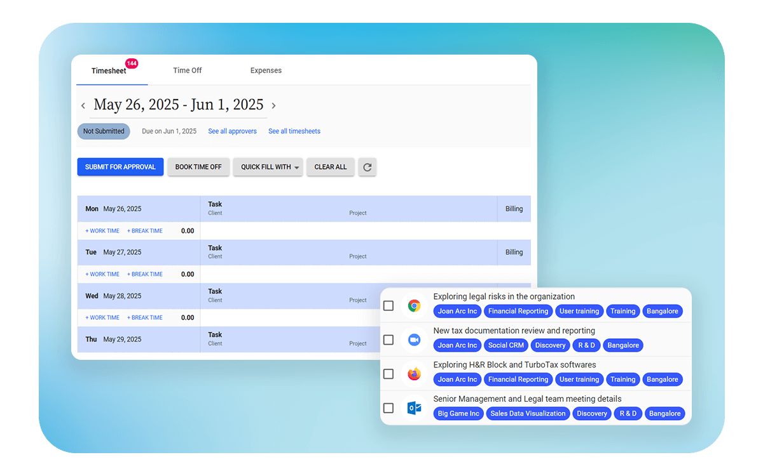Click Bangalore tag in Senior Management row
Viewport: 763px width, 476px height.
(x=665, y=413)
